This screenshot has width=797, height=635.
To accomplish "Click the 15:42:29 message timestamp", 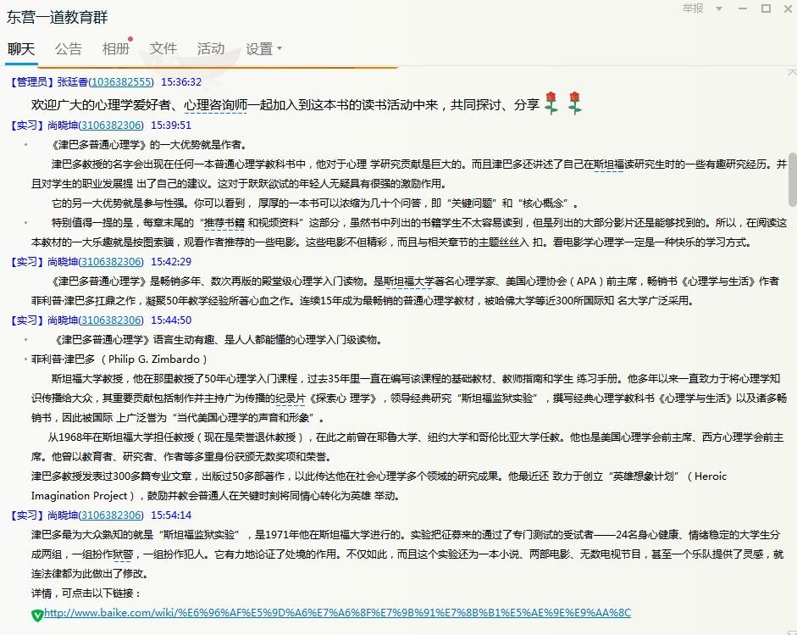I will [x=171, y=261].
